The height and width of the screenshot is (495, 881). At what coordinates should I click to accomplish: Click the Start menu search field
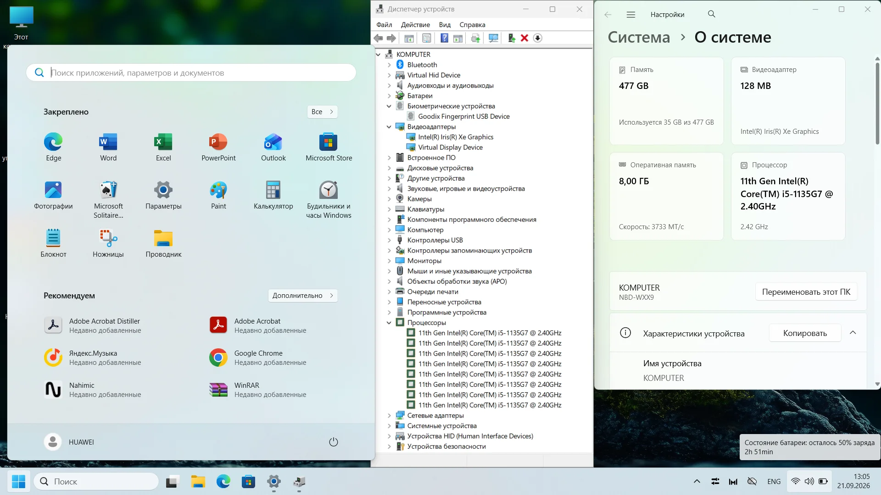[x=191, y=72]
